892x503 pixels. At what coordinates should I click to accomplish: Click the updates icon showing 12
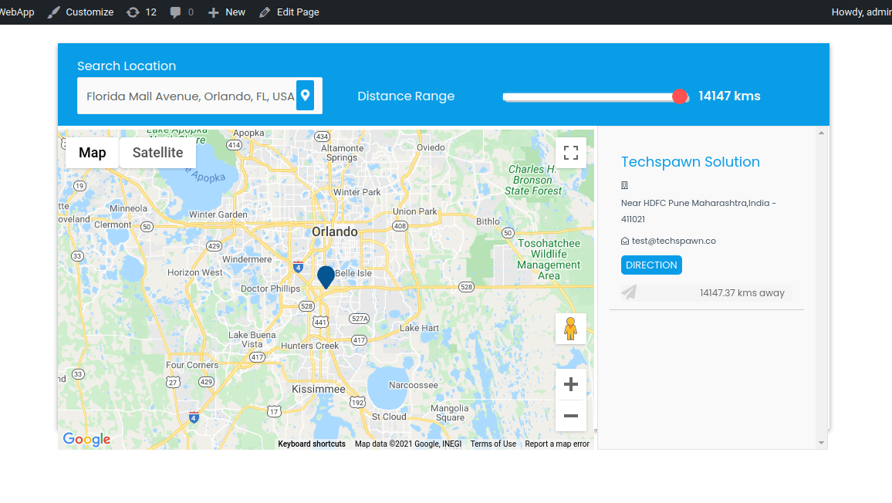pyautogui.click(x=140, y=12)
